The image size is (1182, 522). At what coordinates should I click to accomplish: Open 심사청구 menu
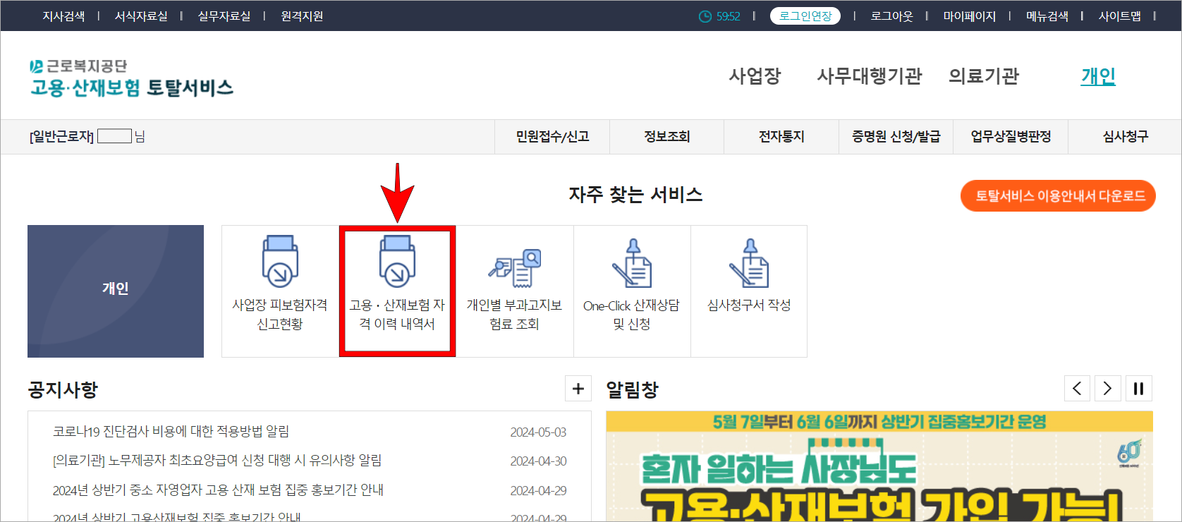tap(1125, 137)
